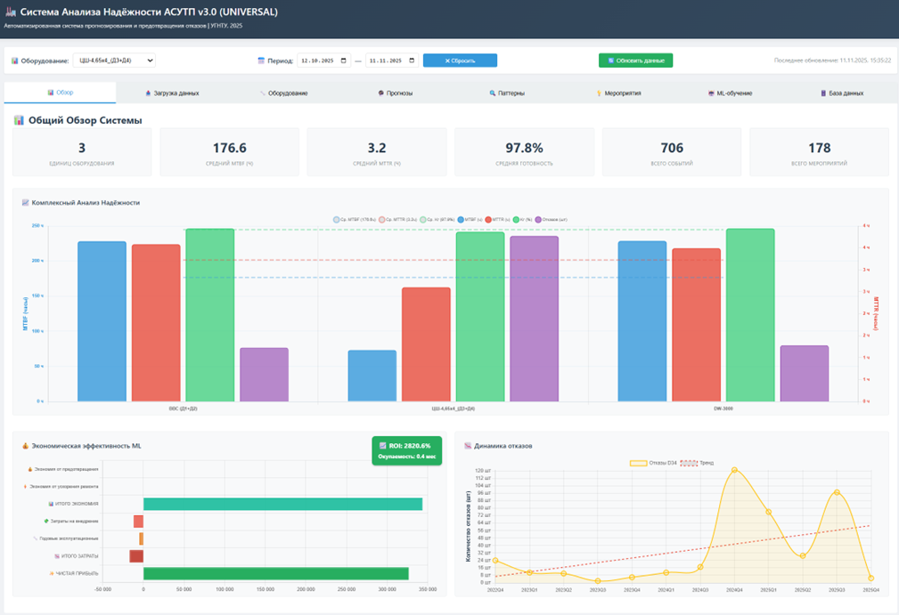
Task: Click the factory icon in the header title
Action: point(11,12)
